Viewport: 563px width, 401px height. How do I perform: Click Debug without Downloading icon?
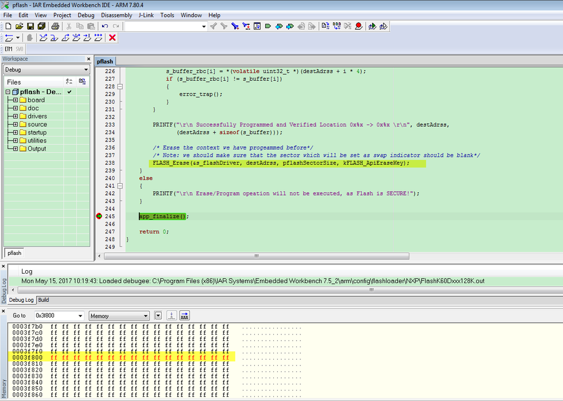pyautogui.click(x=383, y=26)
